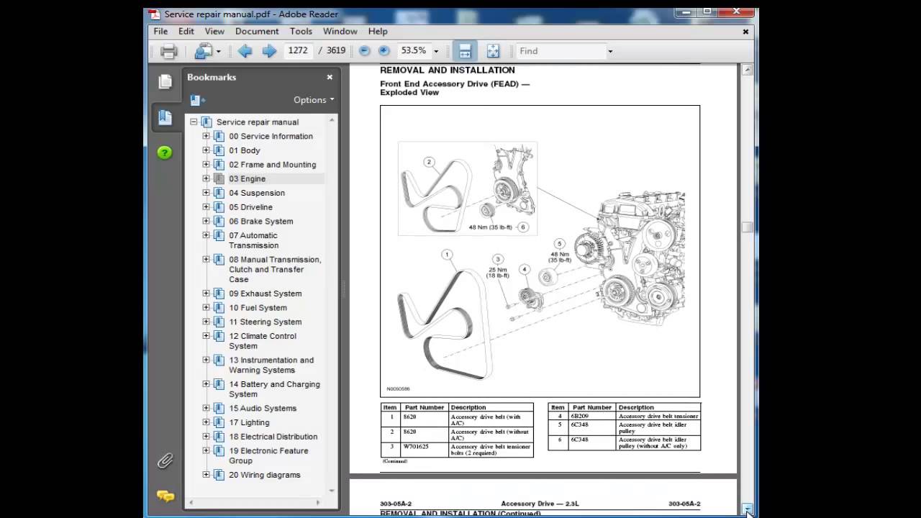This screenshot has width=921, height=518.
Task: Select the 01 Body bookmark
Action: coord(245,150)
